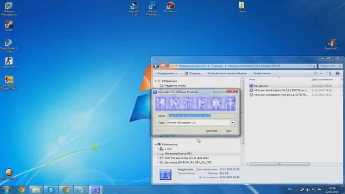Select the Vegas Pro 11.0 desktop icon

(x=134, y=9)
